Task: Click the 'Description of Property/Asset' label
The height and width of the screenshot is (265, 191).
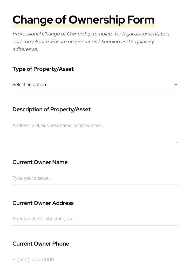Action: pos(51,109)
